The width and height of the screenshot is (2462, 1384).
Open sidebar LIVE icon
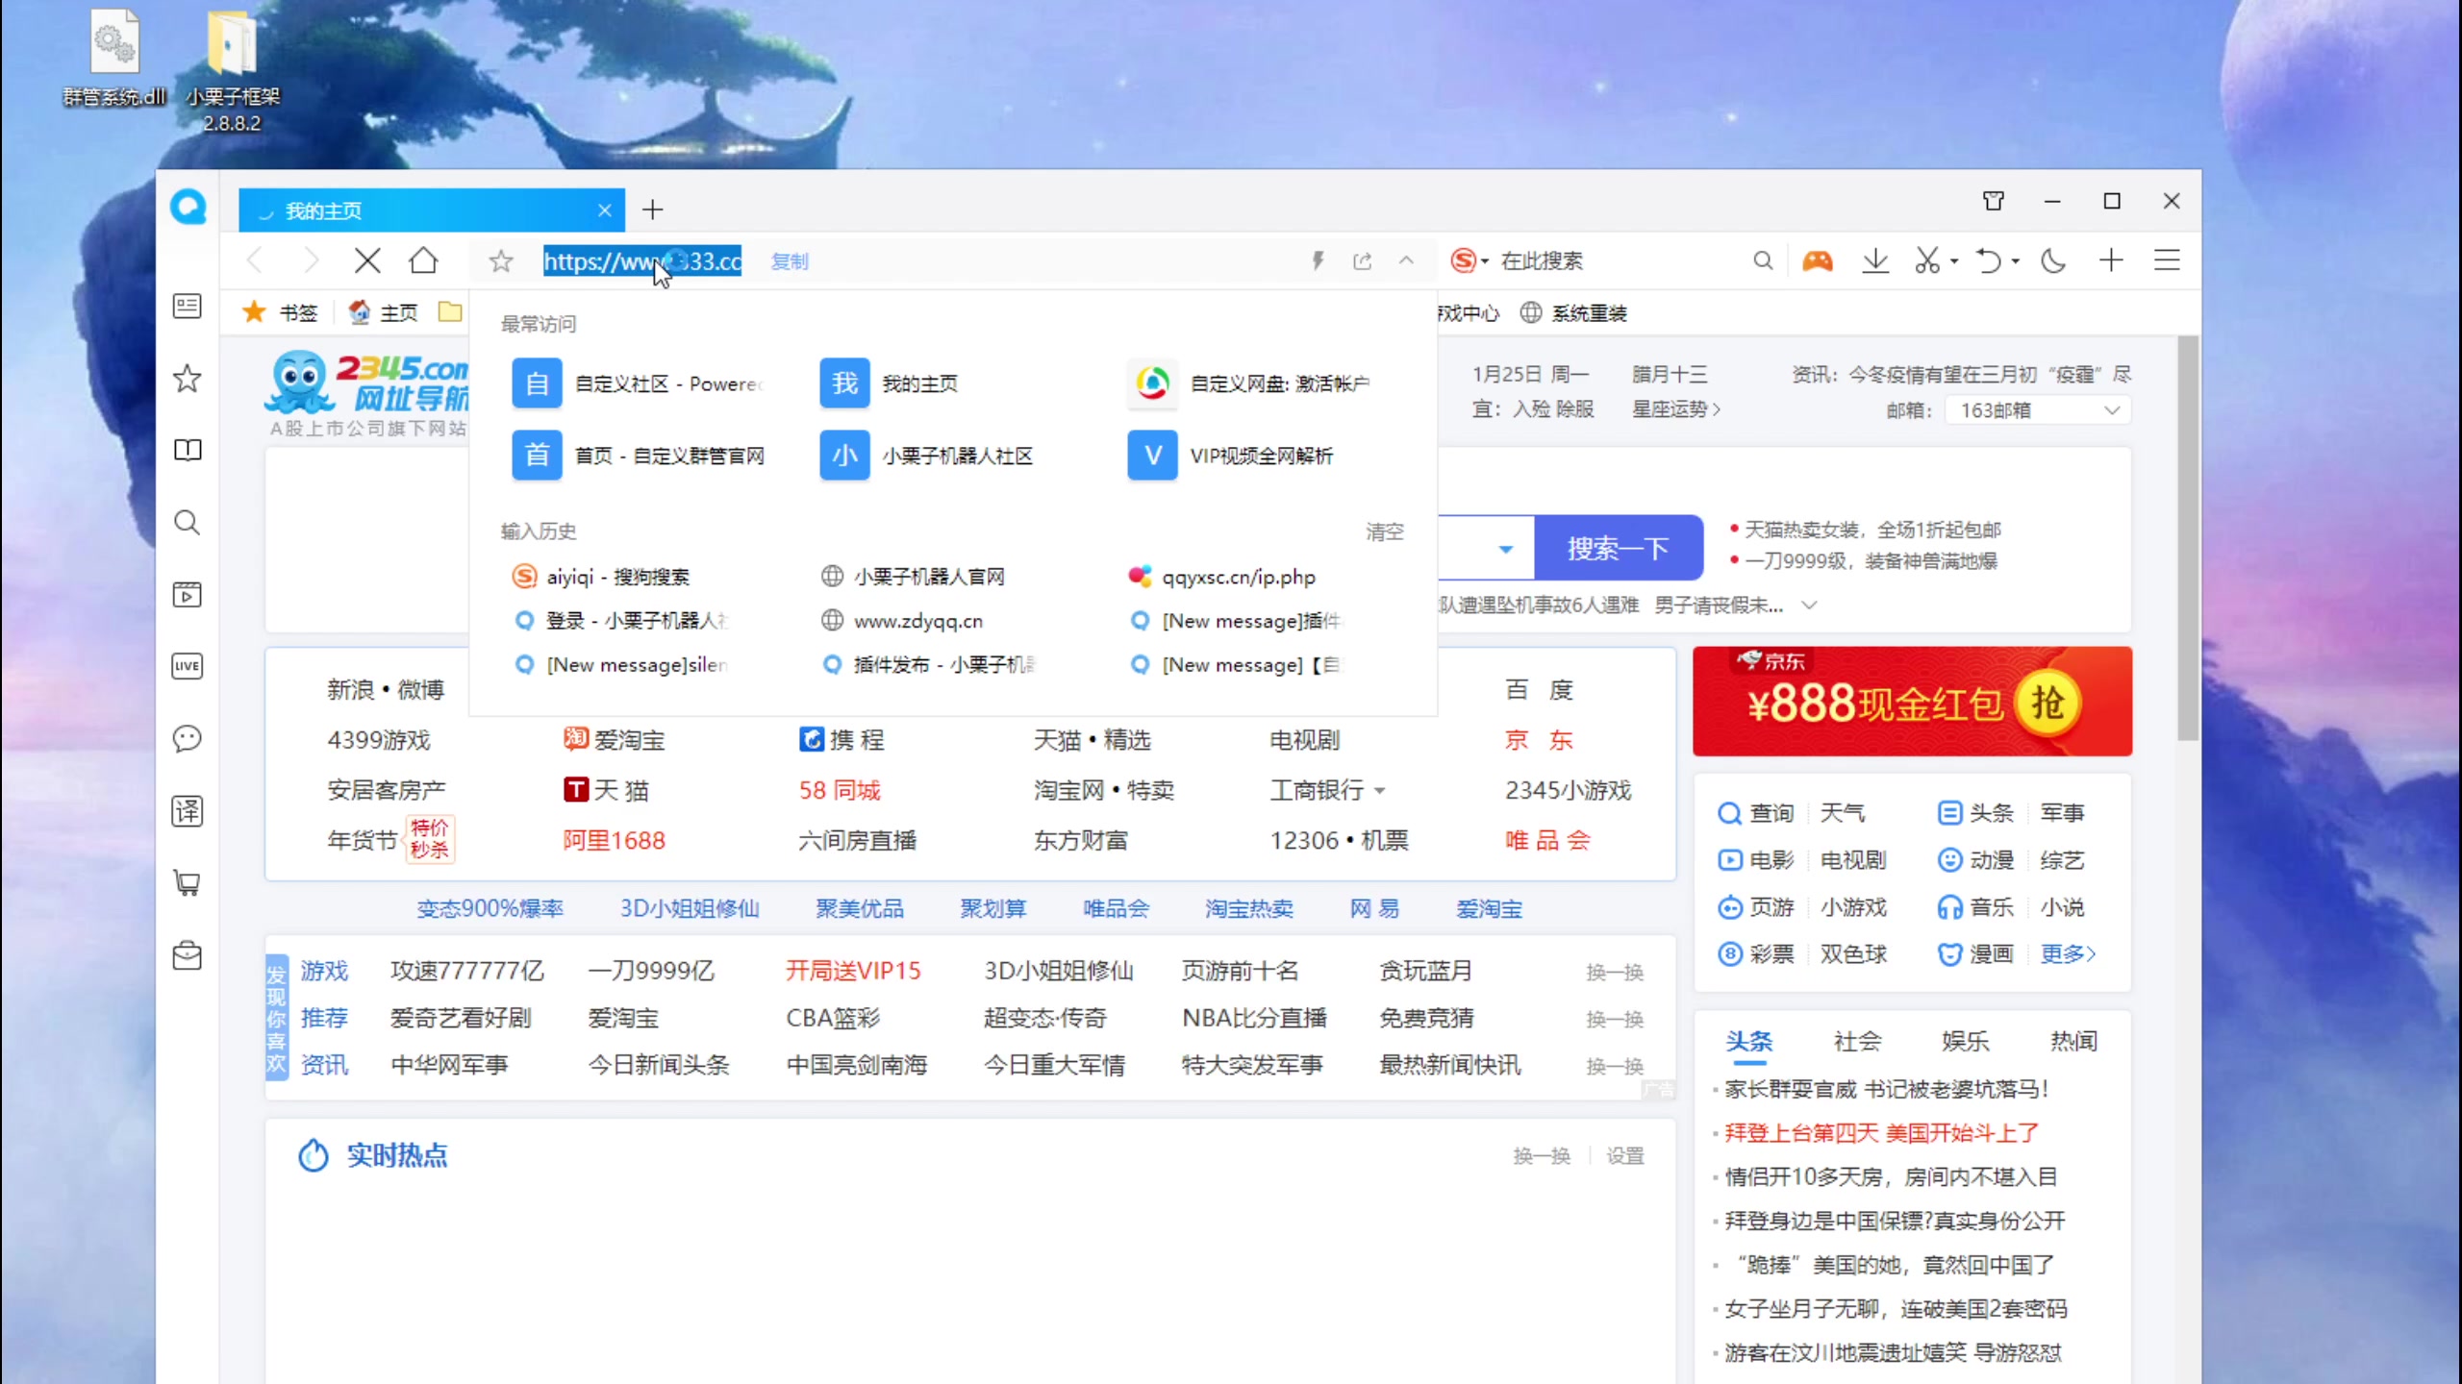187,666
